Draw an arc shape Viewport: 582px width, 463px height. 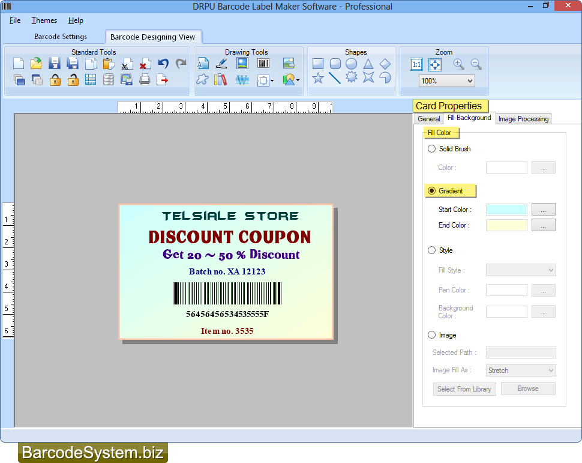385,77
